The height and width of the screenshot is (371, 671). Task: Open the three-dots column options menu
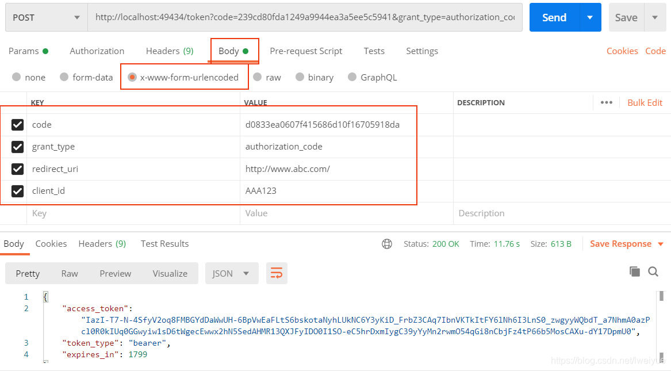click(607, 102)
